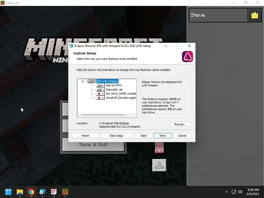Switch to Minecraft via taskbar grass block
This screenshot has height=198, width=264.
65,192
